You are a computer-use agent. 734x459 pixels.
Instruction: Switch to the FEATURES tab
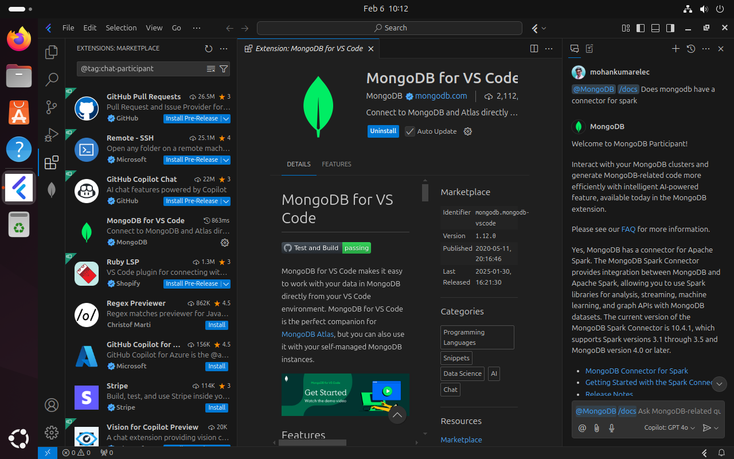(337, 164)
